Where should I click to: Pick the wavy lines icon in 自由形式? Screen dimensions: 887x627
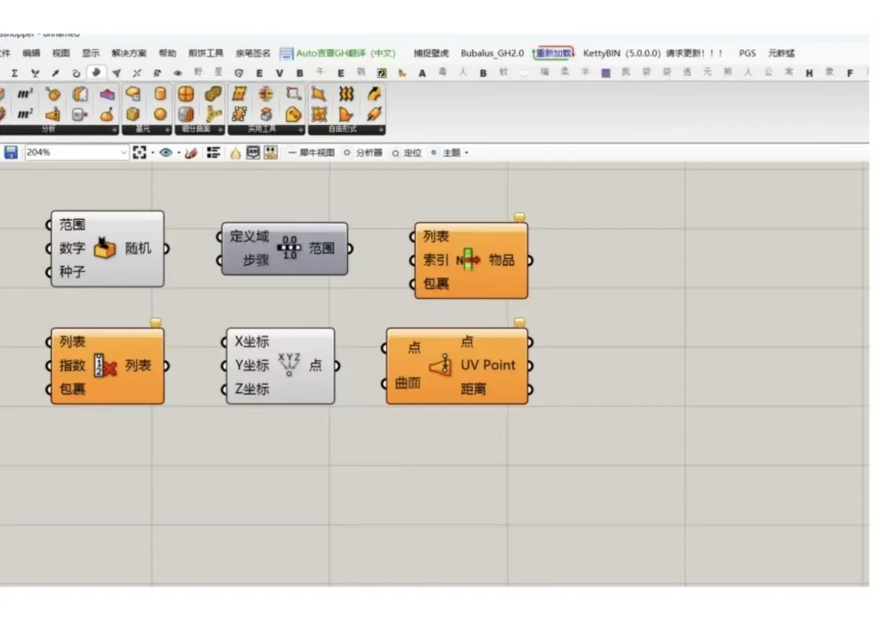pos(346,94)
